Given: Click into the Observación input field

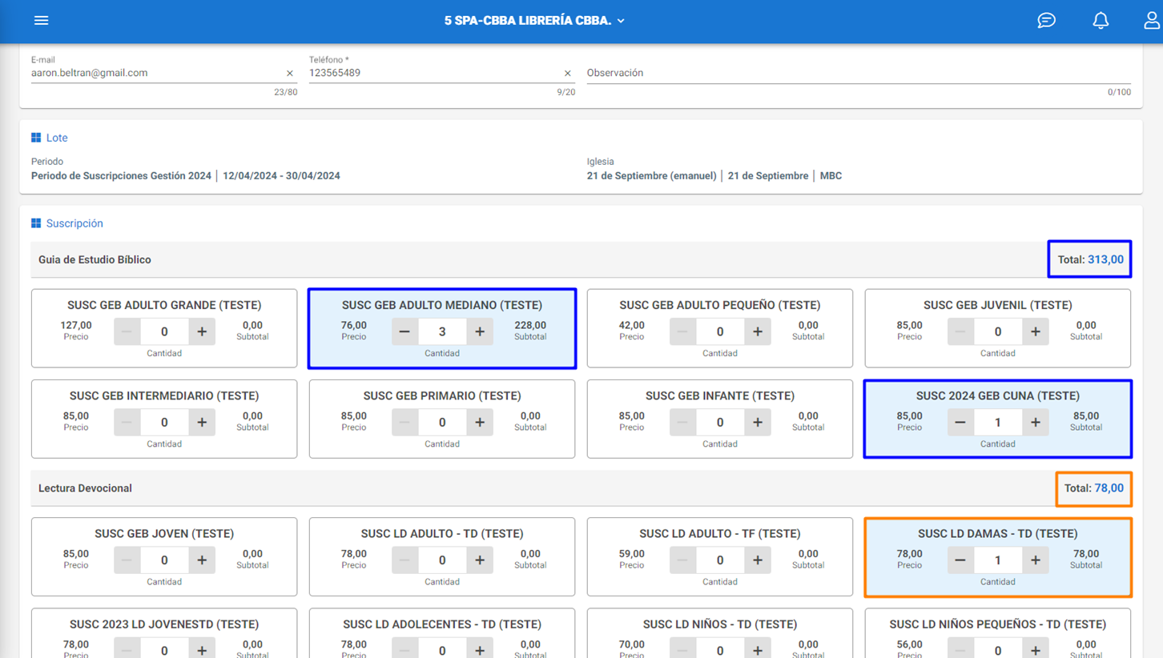Looking at the screenshot, I should 859,73.
